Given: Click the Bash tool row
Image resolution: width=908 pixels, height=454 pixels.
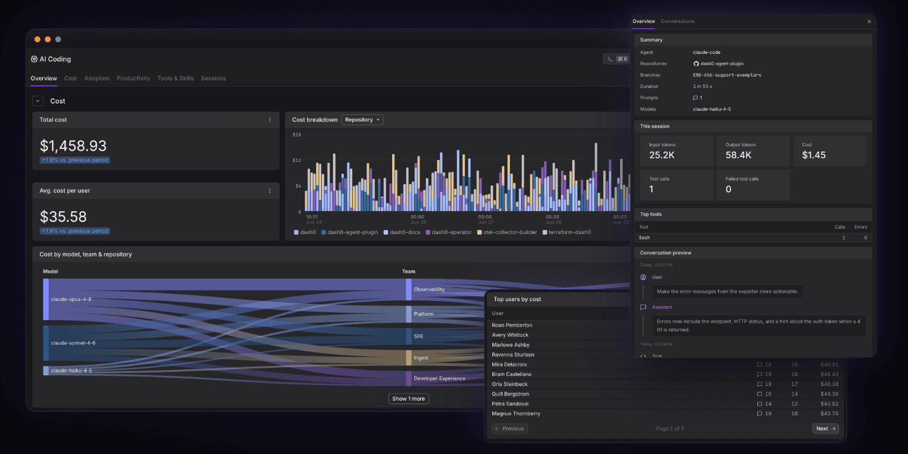Looking at the screenshot, I should pos(753,238).
